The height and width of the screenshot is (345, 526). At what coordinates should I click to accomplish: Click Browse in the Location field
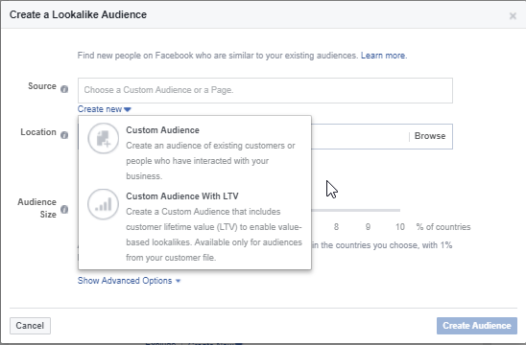click(x=430, y=136)
